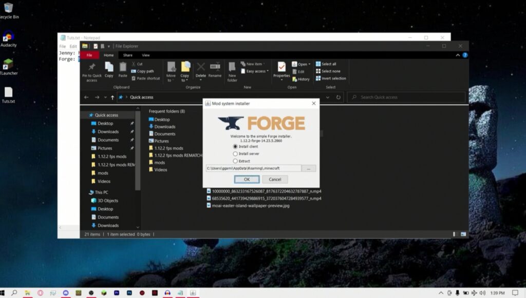Open the recent locations dropdown arrow
This screenshot has width=526, height=298.
[105, 97]
